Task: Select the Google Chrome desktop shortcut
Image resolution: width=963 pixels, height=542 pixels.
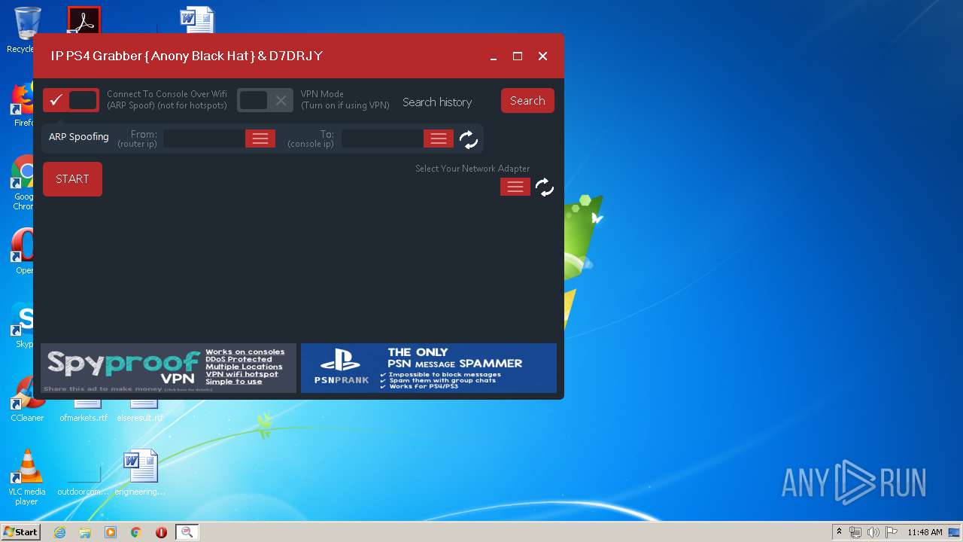Action: 23,183
